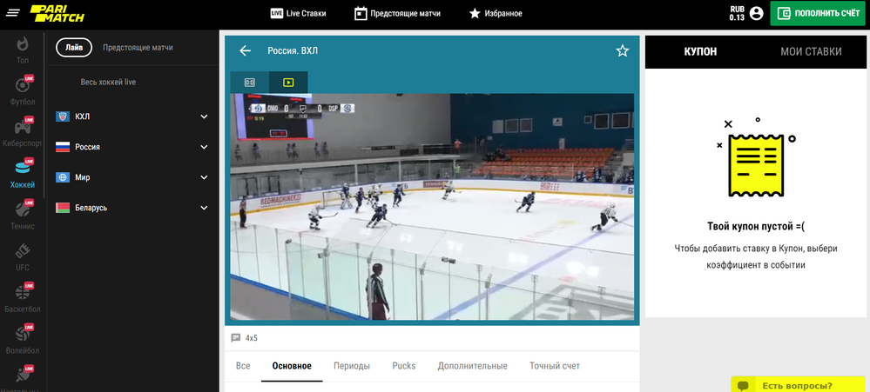Go back using the left arrow icon
Screen dimensions: 870x392
point(246,51)
